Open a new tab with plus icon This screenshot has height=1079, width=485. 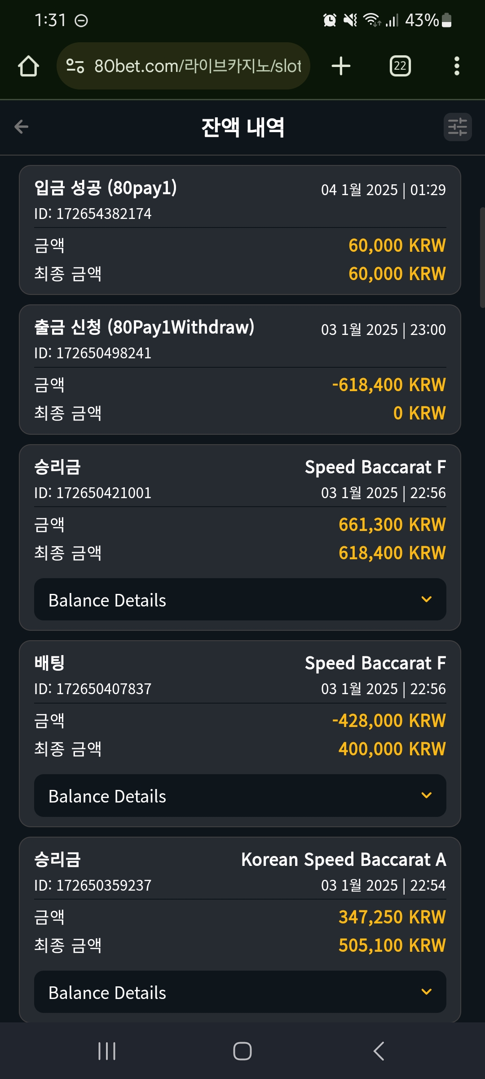341,66
